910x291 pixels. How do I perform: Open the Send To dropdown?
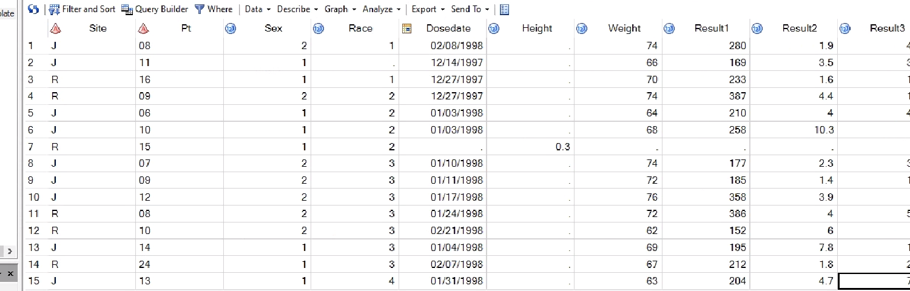[x=470, y=9]
